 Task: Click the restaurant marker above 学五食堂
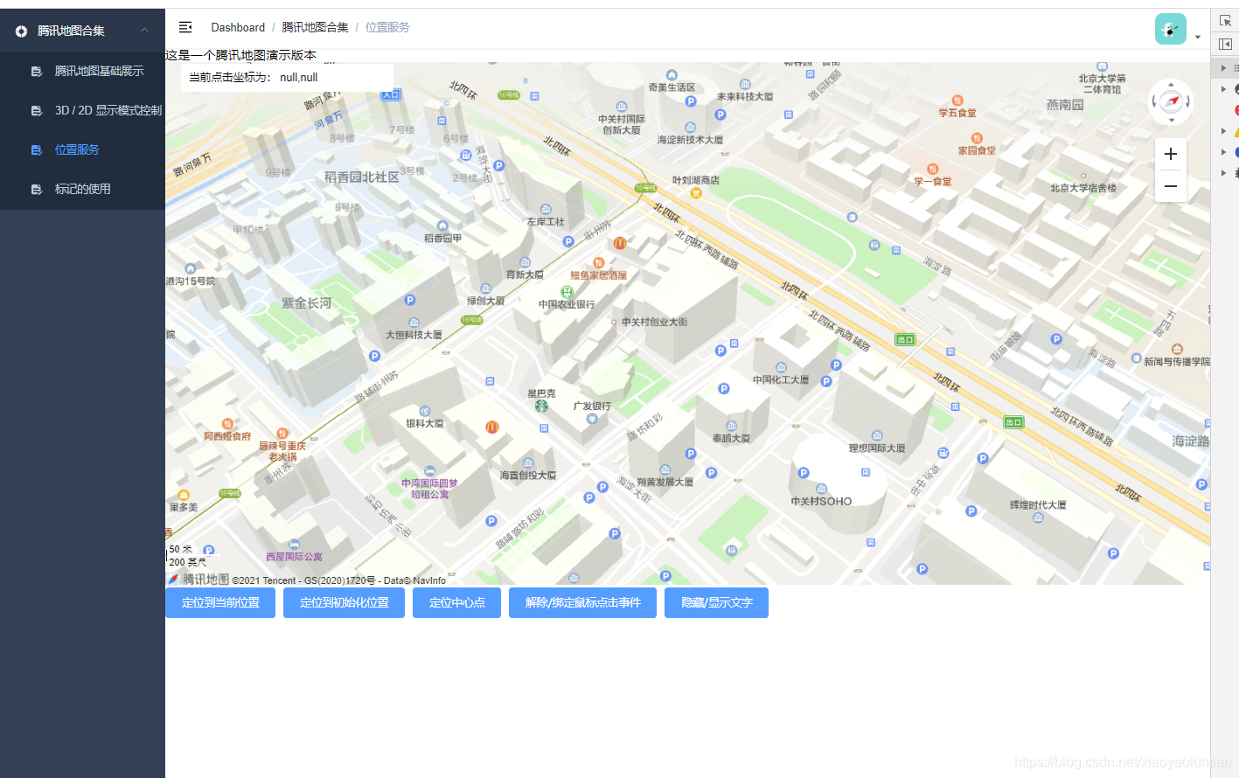957,101
